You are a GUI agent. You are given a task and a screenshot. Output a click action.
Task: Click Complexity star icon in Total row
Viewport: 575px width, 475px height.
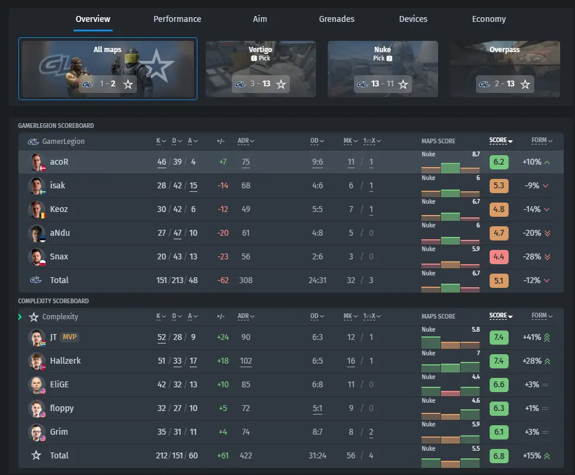pyautogui.click(x=36, y=455)
